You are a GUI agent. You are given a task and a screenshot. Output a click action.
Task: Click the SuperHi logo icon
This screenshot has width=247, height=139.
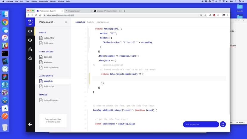30,22
